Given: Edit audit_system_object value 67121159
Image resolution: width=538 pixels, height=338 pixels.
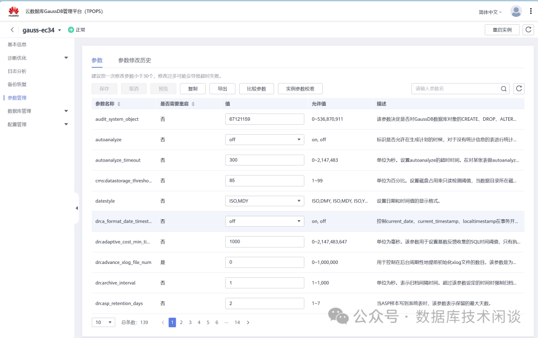Looking at the screenshot, I should point(265,119).
